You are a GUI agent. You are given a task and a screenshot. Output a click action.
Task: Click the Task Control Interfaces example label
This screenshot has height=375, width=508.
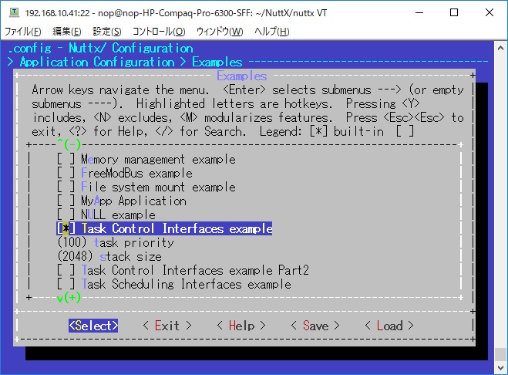177,228
